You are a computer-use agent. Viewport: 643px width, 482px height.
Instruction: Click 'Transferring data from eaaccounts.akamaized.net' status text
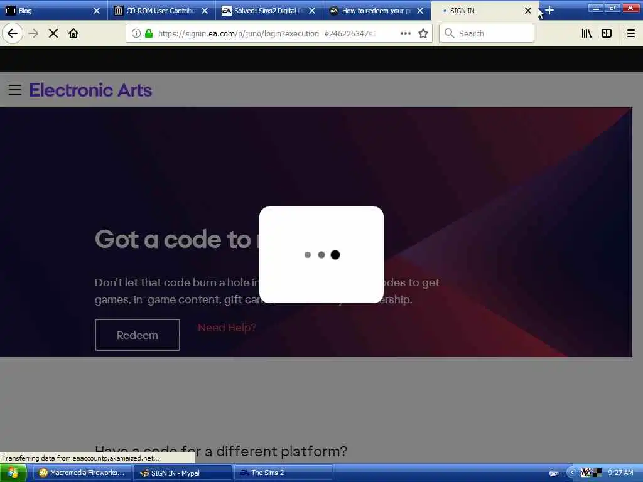tap(81, 458)
